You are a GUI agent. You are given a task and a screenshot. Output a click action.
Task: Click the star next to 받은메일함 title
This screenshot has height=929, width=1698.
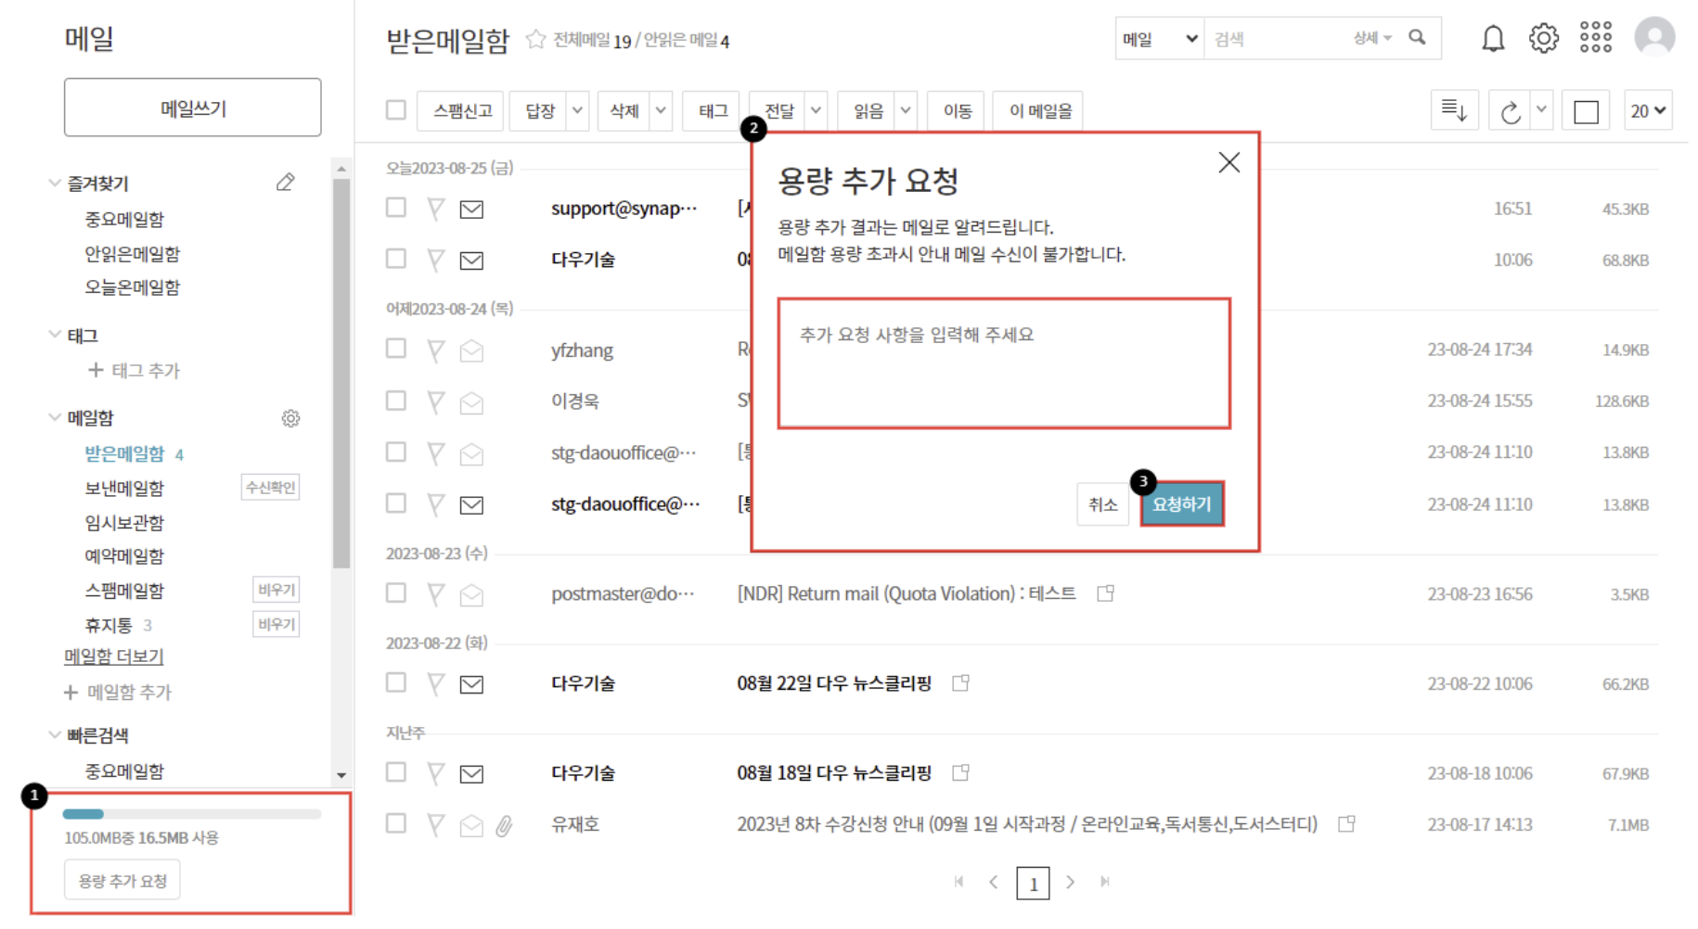pos(535,40)
